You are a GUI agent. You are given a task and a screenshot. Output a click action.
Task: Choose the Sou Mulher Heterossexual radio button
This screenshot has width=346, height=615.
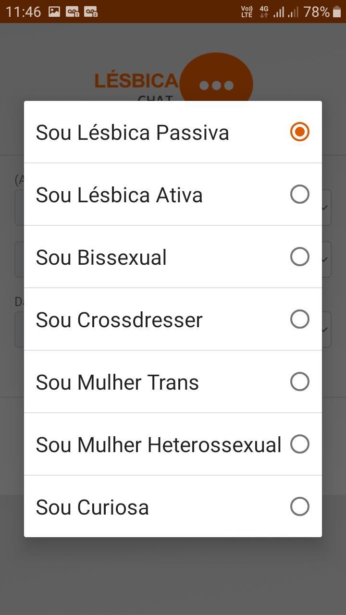[x=299, y=444]
